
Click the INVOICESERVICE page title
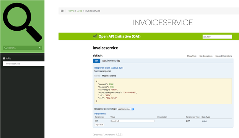(x=163, y=23)
